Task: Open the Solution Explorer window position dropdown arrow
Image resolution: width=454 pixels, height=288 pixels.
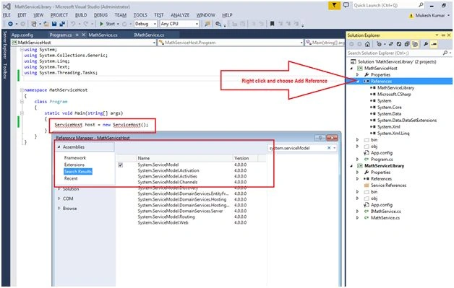Action: 437,35
